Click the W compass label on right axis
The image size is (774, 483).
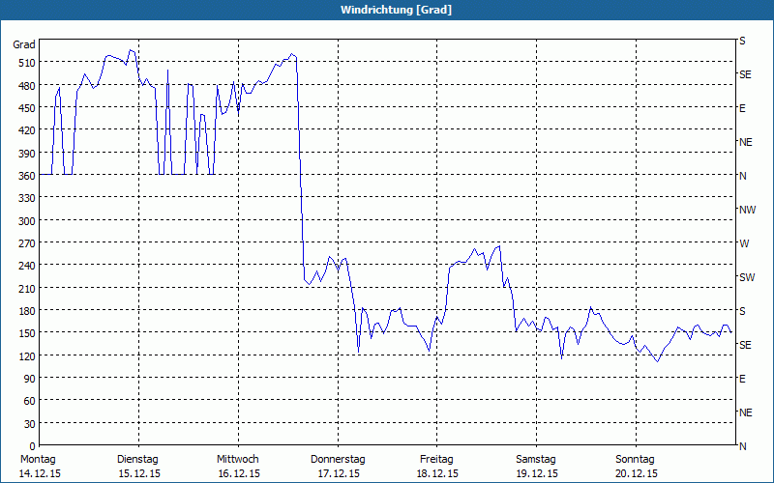(x=743, y=243)
